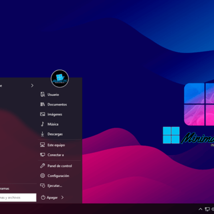Viewport: 214px width, 214px height.
Task: Open Panel de control entry
Action: point(60,166)
